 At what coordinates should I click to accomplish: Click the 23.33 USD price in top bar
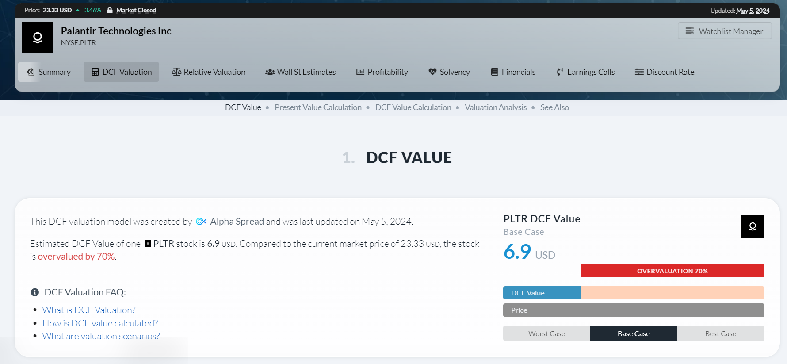click(x=57, y=10)
